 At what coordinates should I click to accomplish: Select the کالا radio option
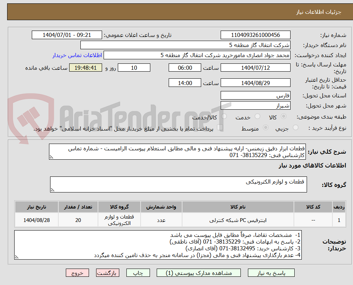(x=283, y=116)
